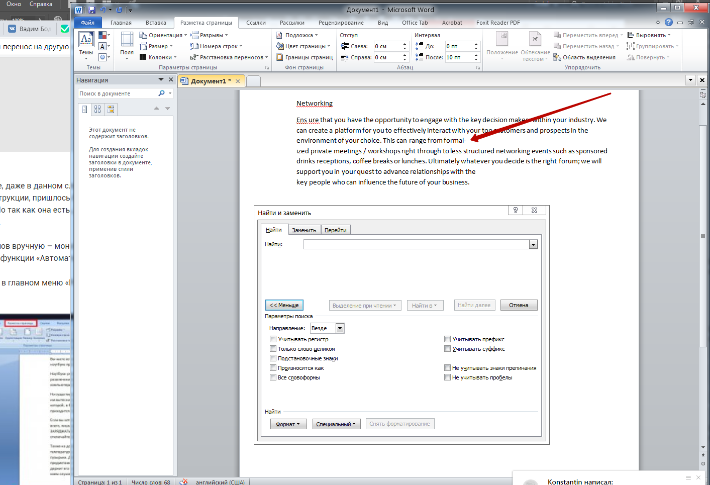The width and height of the screenshot is (710, 485).
Task: Click Границы страниц page borders icon
Action: [280, 57]
